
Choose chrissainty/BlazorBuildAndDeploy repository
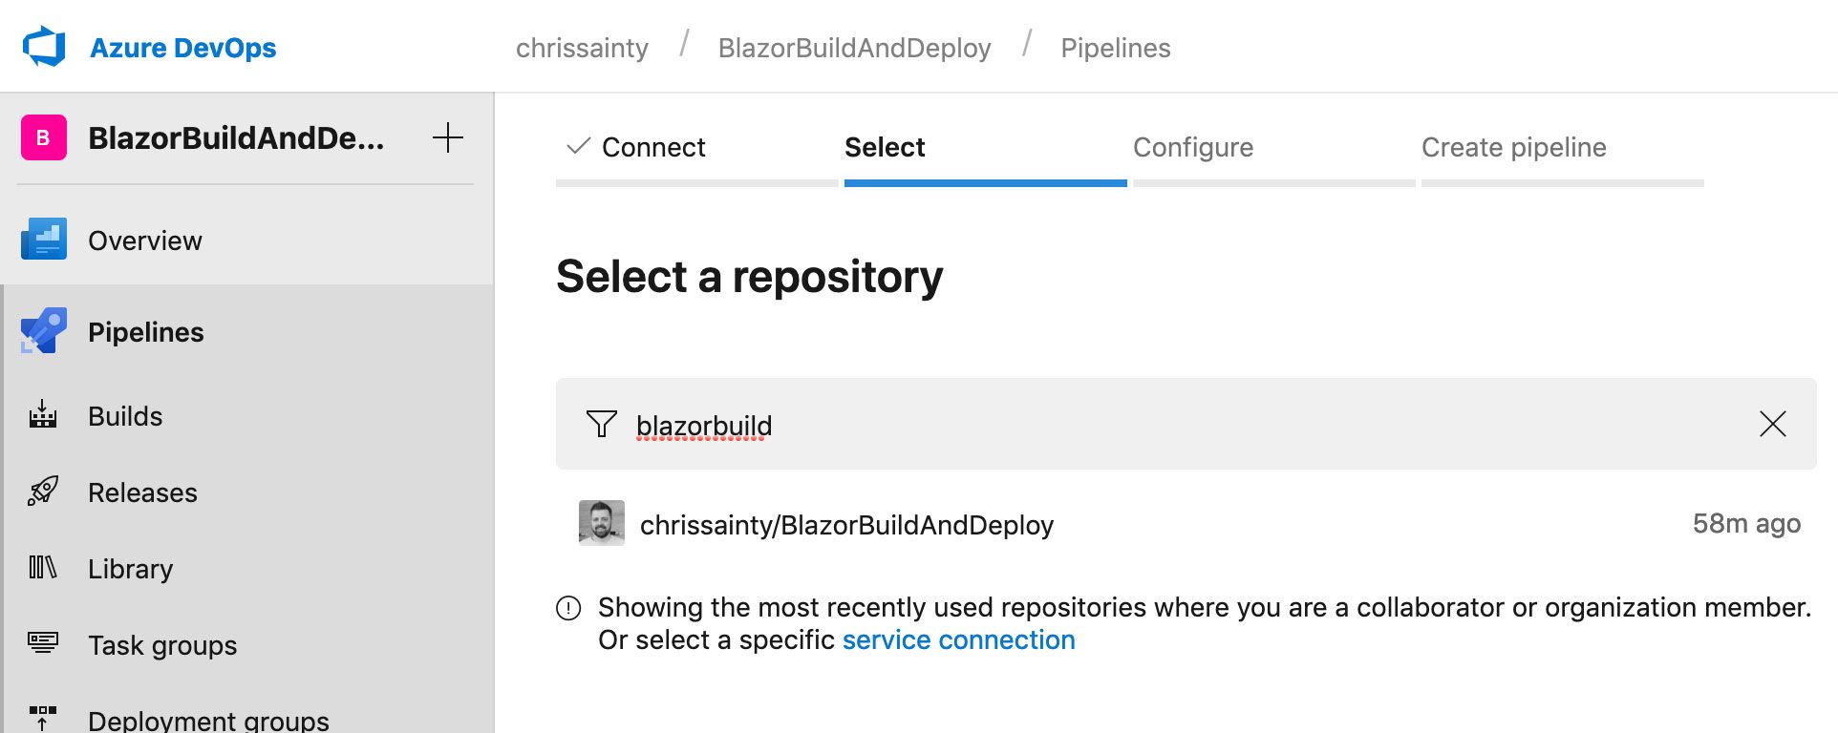pyautogui.click(x=1186, y=524)
